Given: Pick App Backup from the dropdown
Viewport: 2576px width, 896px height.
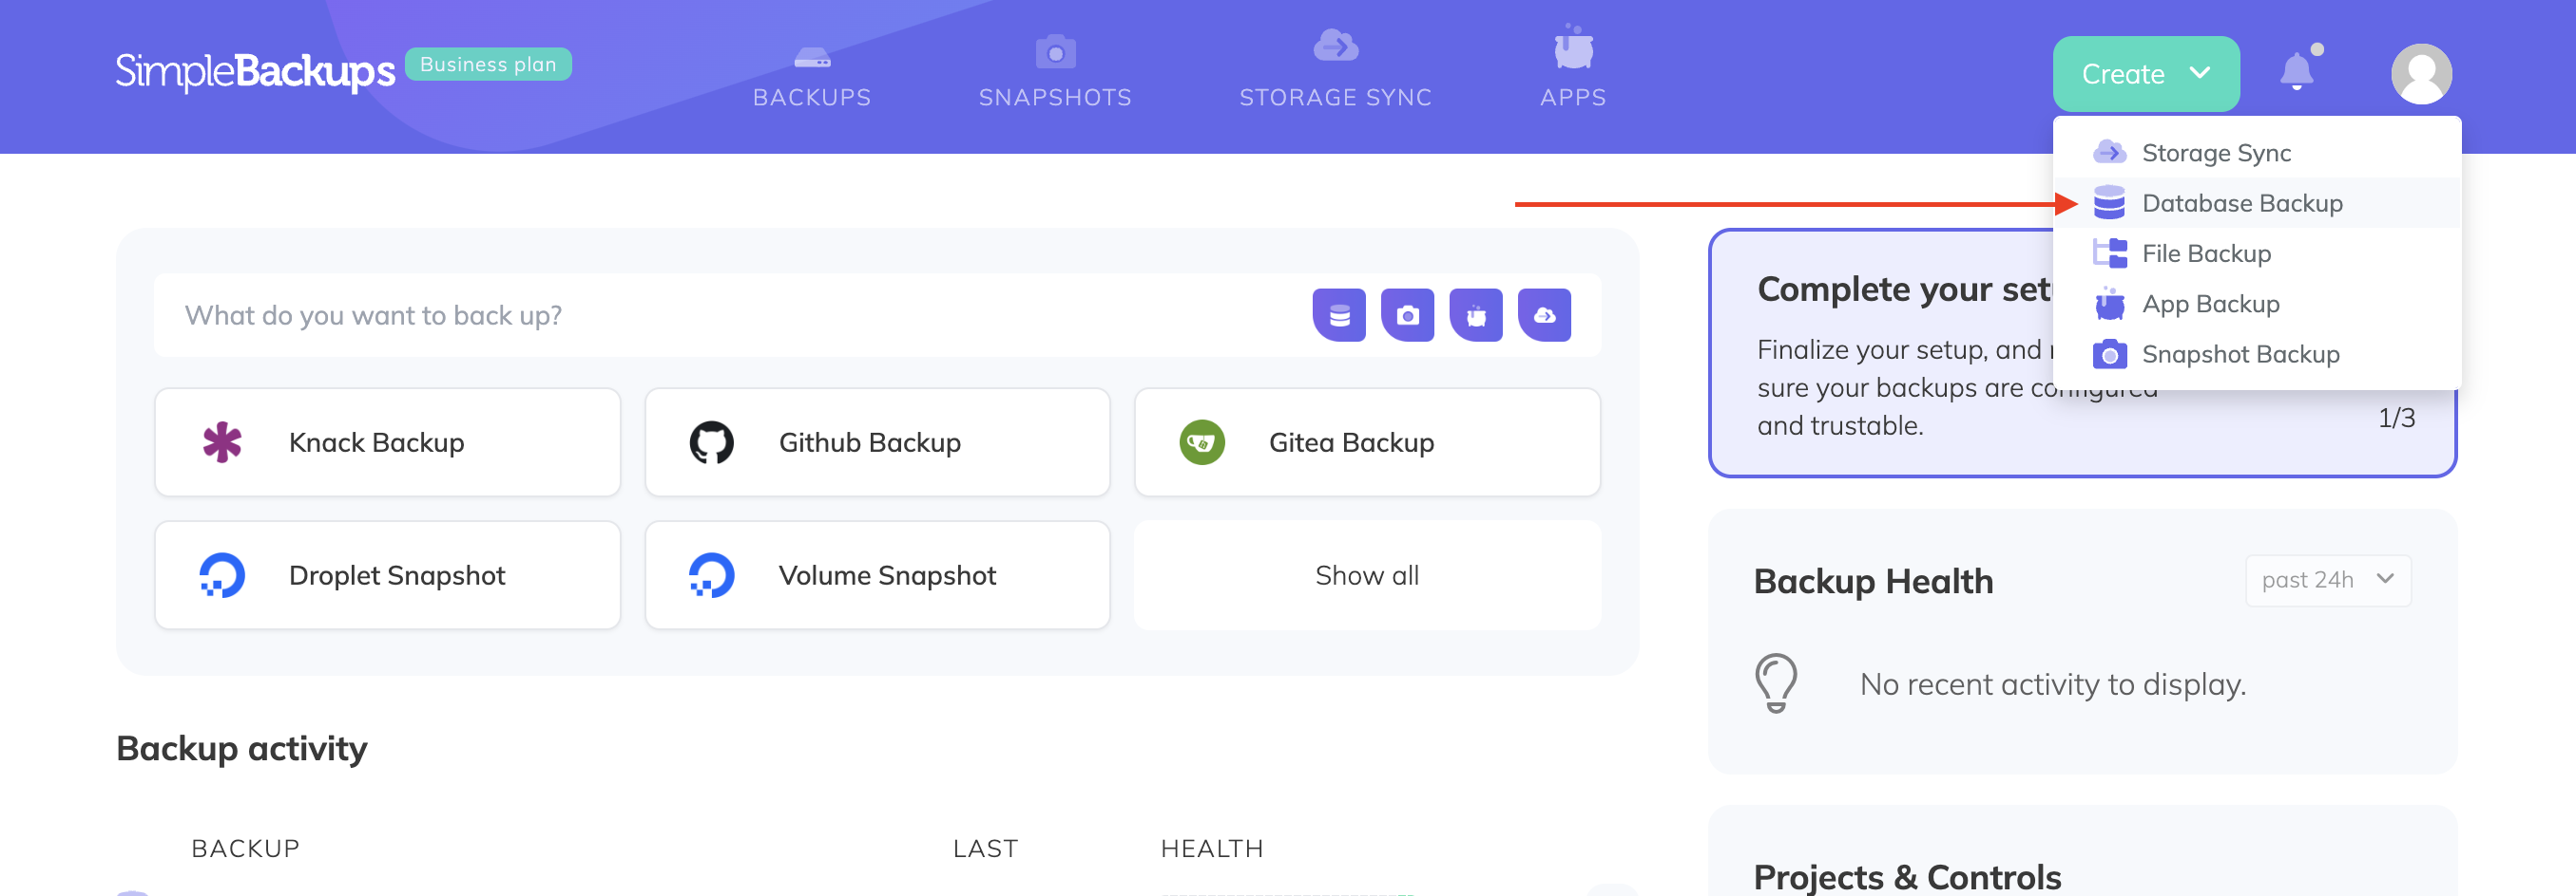Looking at the screenshot, I should (2210, 304).
